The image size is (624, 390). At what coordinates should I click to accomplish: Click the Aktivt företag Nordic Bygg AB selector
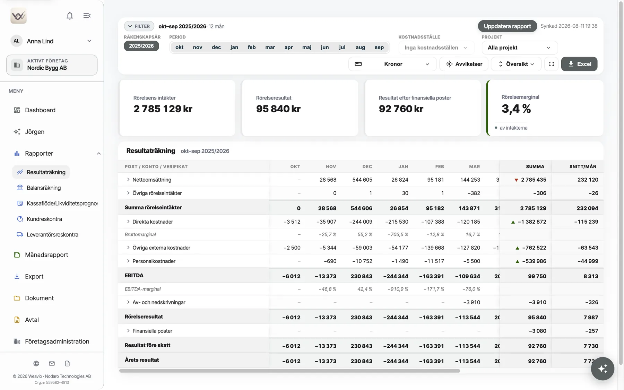point(52,65)
